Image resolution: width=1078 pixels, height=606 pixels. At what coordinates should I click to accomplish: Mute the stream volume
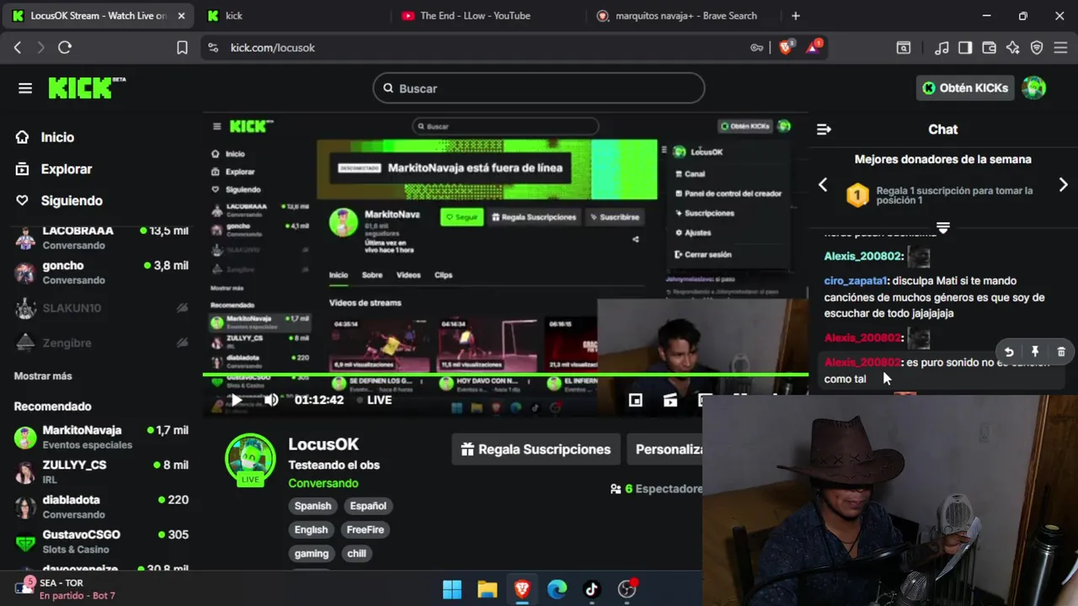click(271, 400)
